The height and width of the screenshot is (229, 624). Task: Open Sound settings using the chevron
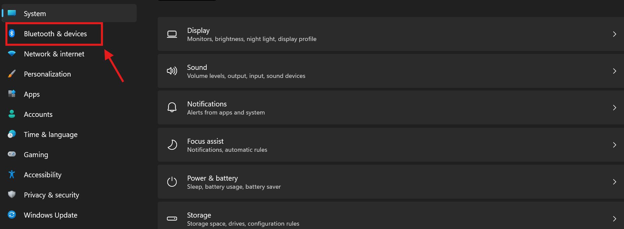615,71
